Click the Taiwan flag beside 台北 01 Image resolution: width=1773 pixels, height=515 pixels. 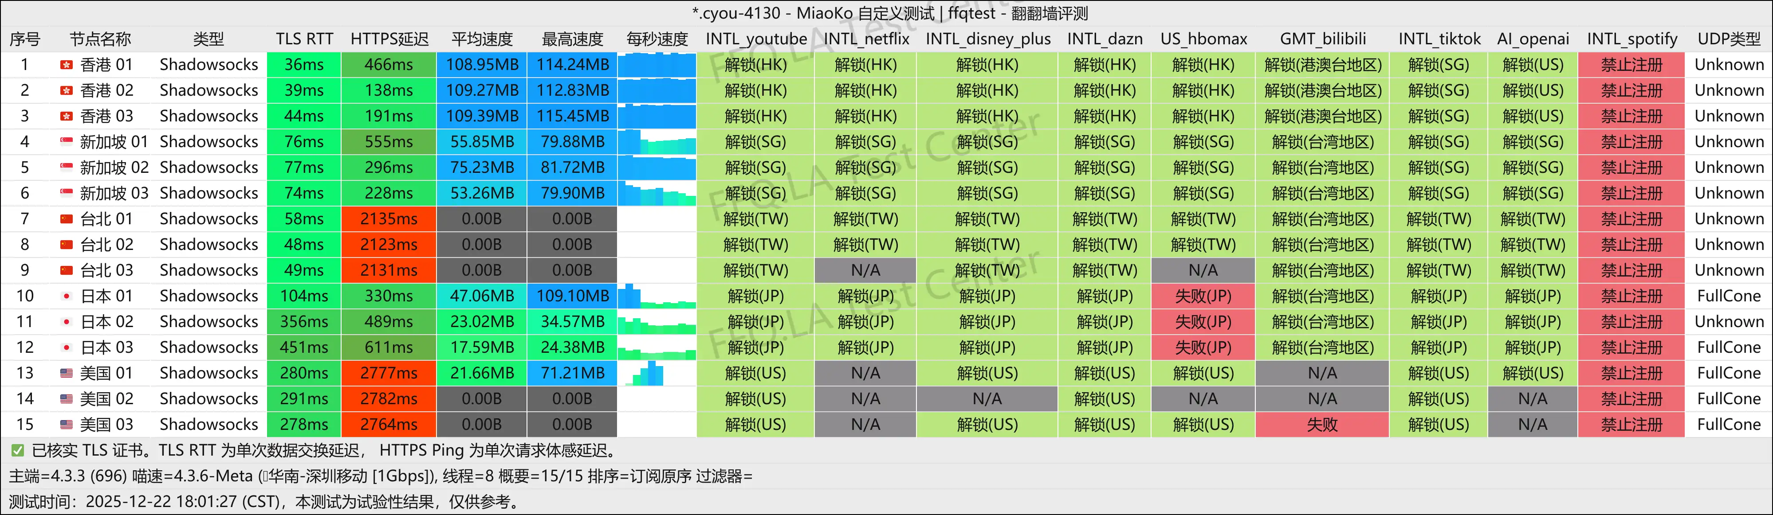65,218
